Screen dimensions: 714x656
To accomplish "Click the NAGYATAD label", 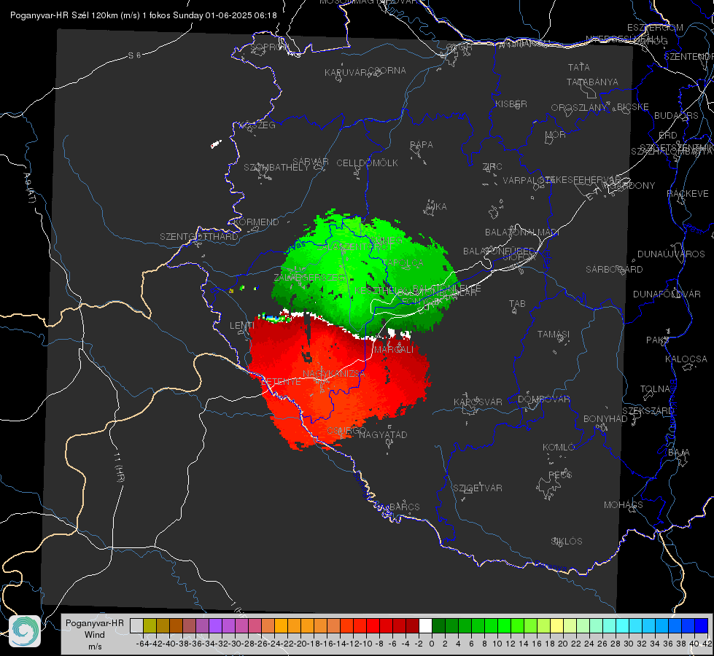I will [383, 434].
